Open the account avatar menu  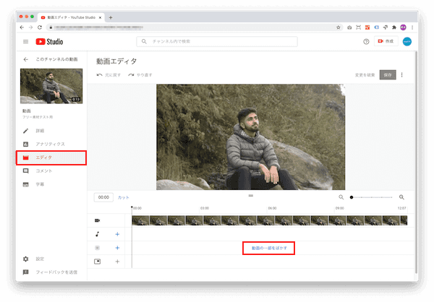point(407,41)
